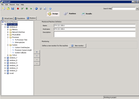Expand the mysql monitor node
This screenshot has width=139, height=99.
point(5,73)
